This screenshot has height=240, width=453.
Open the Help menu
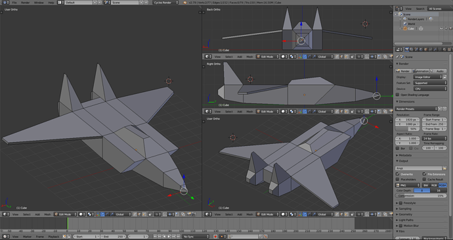click(51, 3)
